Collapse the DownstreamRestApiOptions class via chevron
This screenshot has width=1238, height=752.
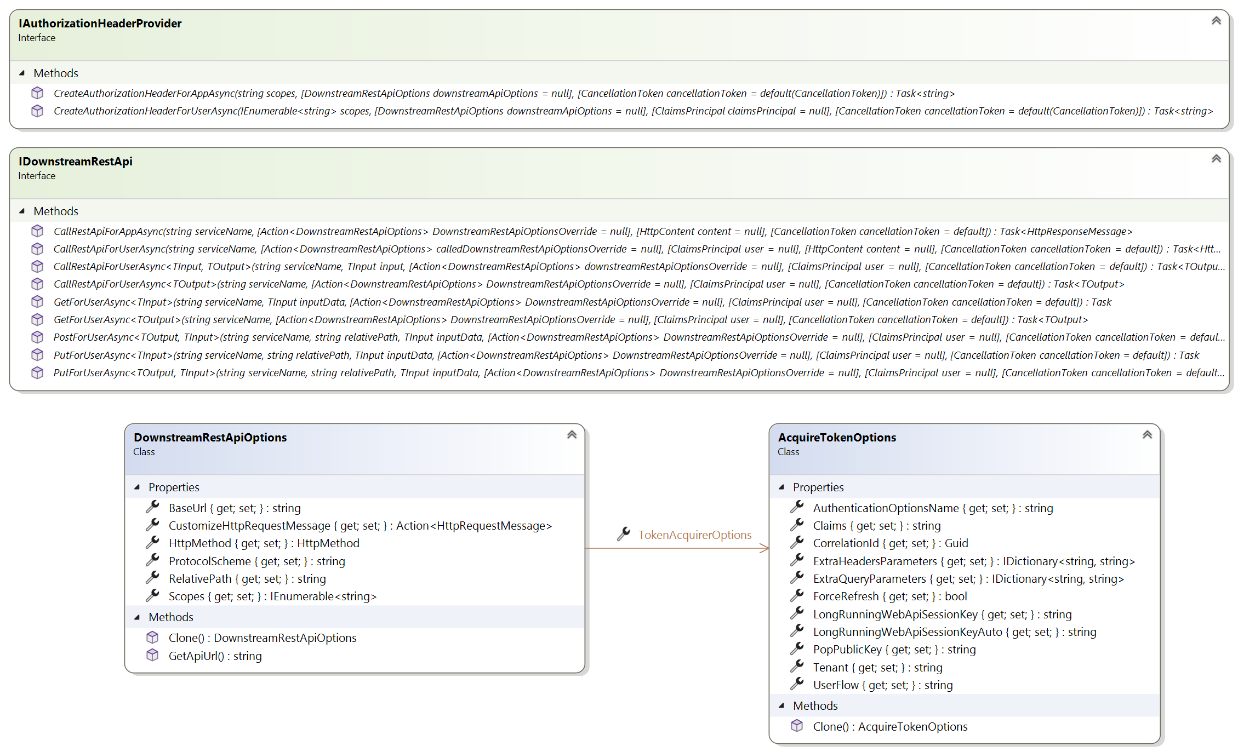click(572, 434)
